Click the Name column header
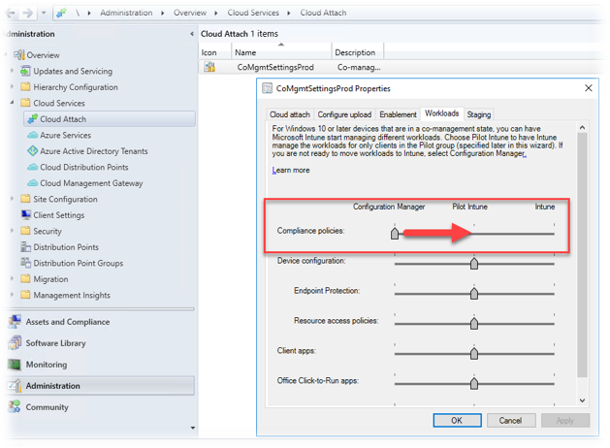The height and width of the screenshot is (448, 610). (246, 52)
